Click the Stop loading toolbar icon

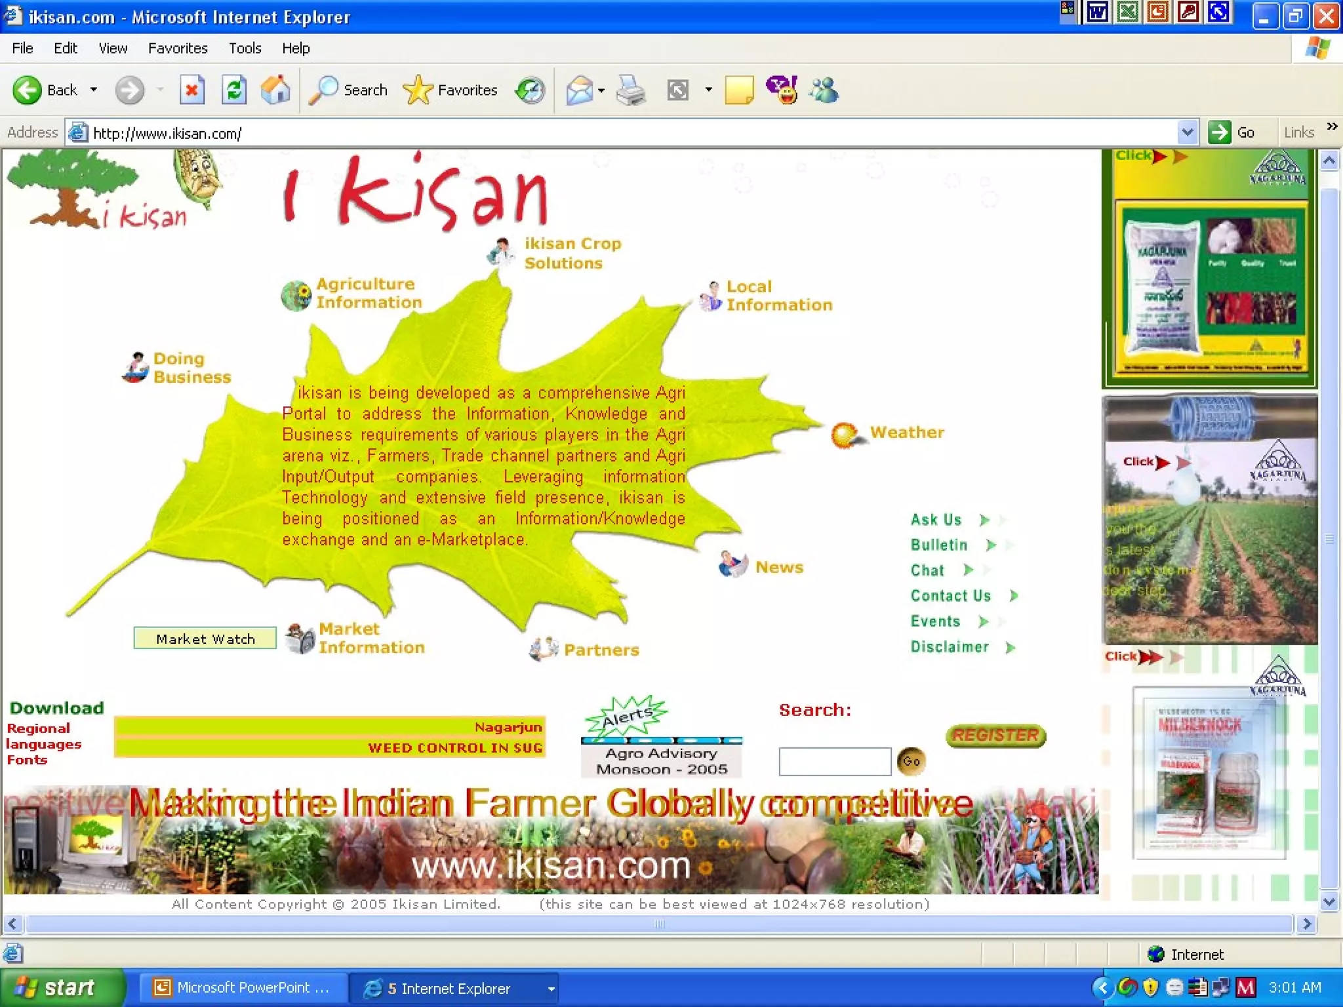coord(191,90)
